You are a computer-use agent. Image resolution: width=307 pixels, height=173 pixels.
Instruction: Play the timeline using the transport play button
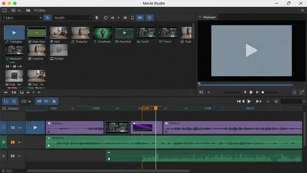pos(249,101)
